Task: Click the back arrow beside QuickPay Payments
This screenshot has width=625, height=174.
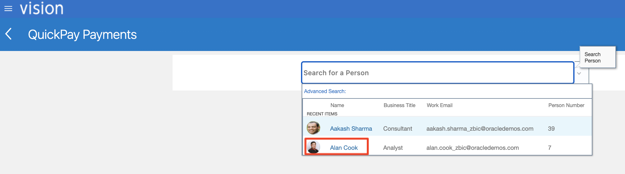Action: click(x=9, y=34)
